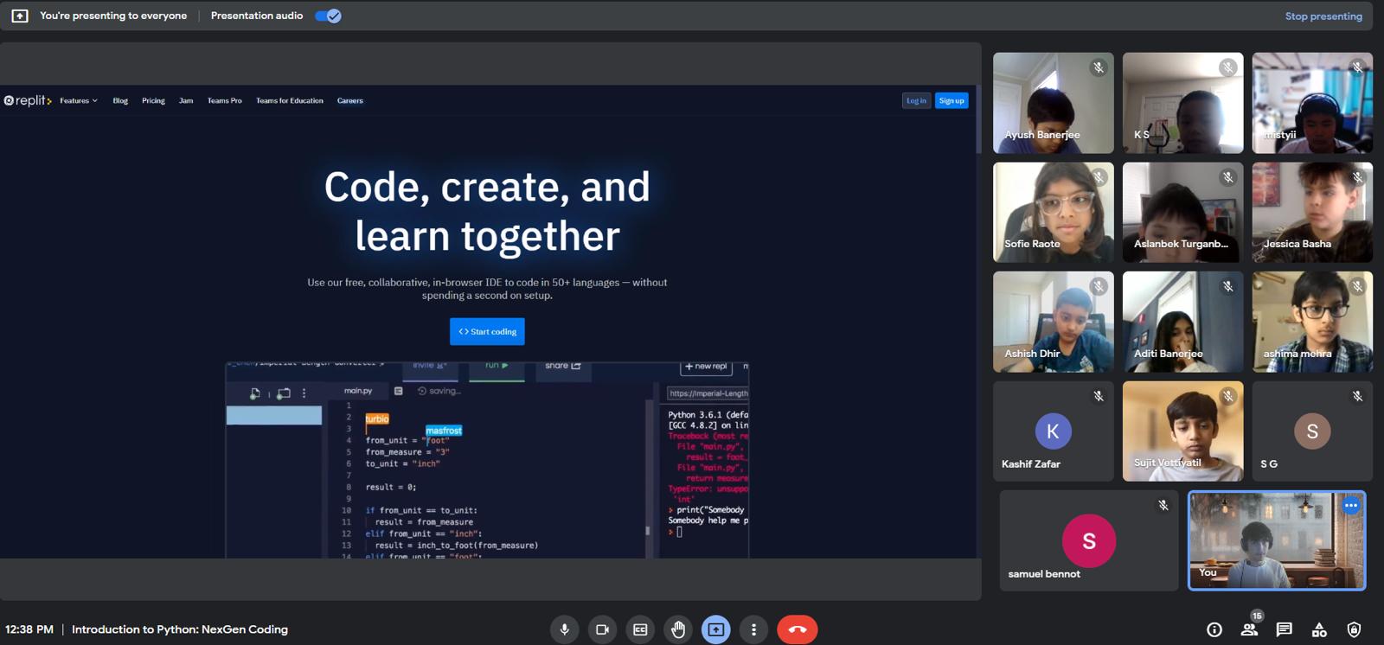Turn off the camera button
The width and height of the screenshot is (1384, 645).
(x=602, y=629)
